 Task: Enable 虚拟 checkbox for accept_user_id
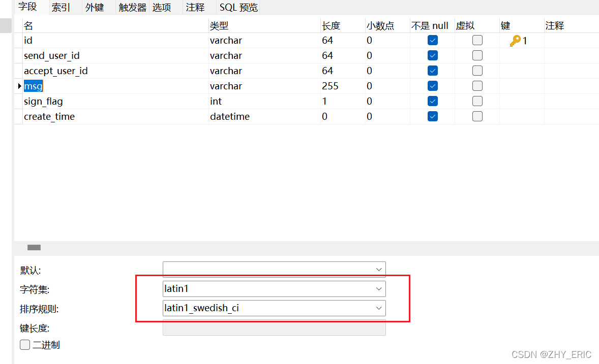(477, 71)
